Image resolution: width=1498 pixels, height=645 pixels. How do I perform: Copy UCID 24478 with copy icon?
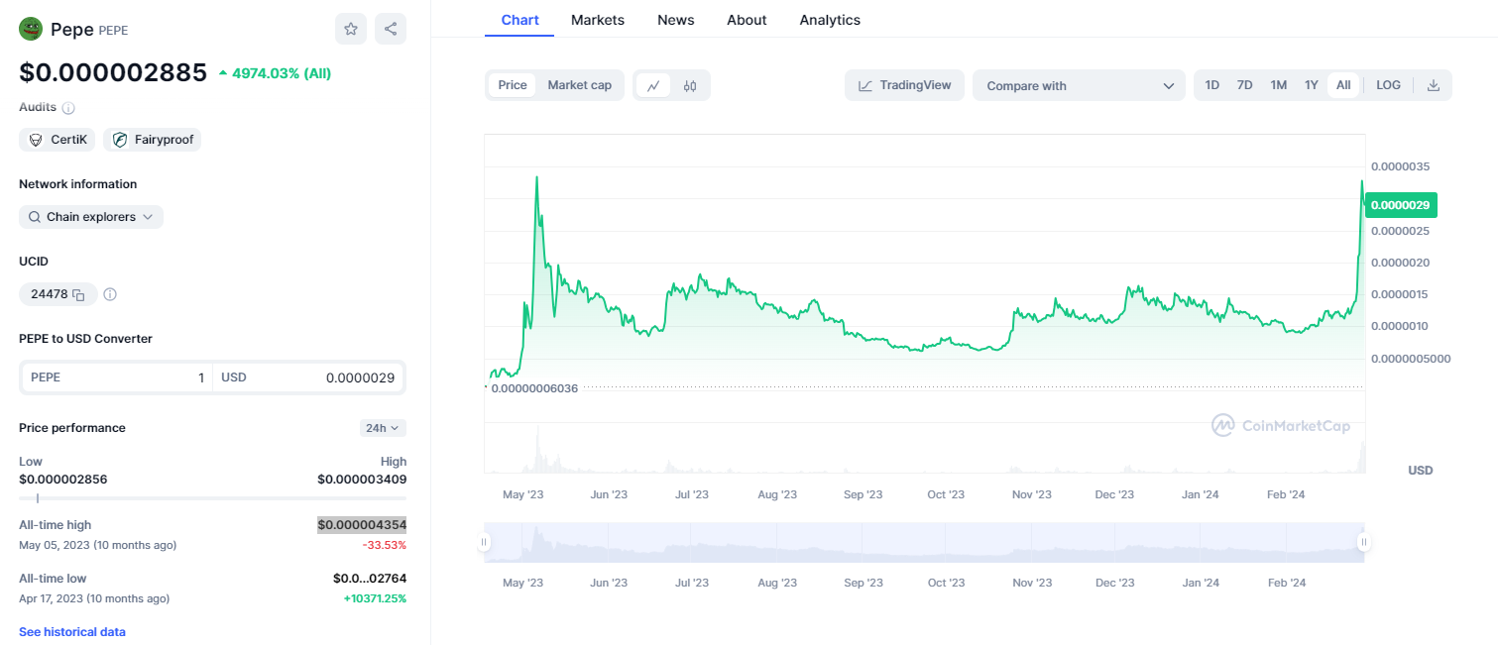point(78,294)
